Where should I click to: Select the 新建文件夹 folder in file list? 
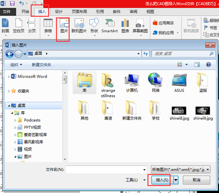click(x=132, y=110)
